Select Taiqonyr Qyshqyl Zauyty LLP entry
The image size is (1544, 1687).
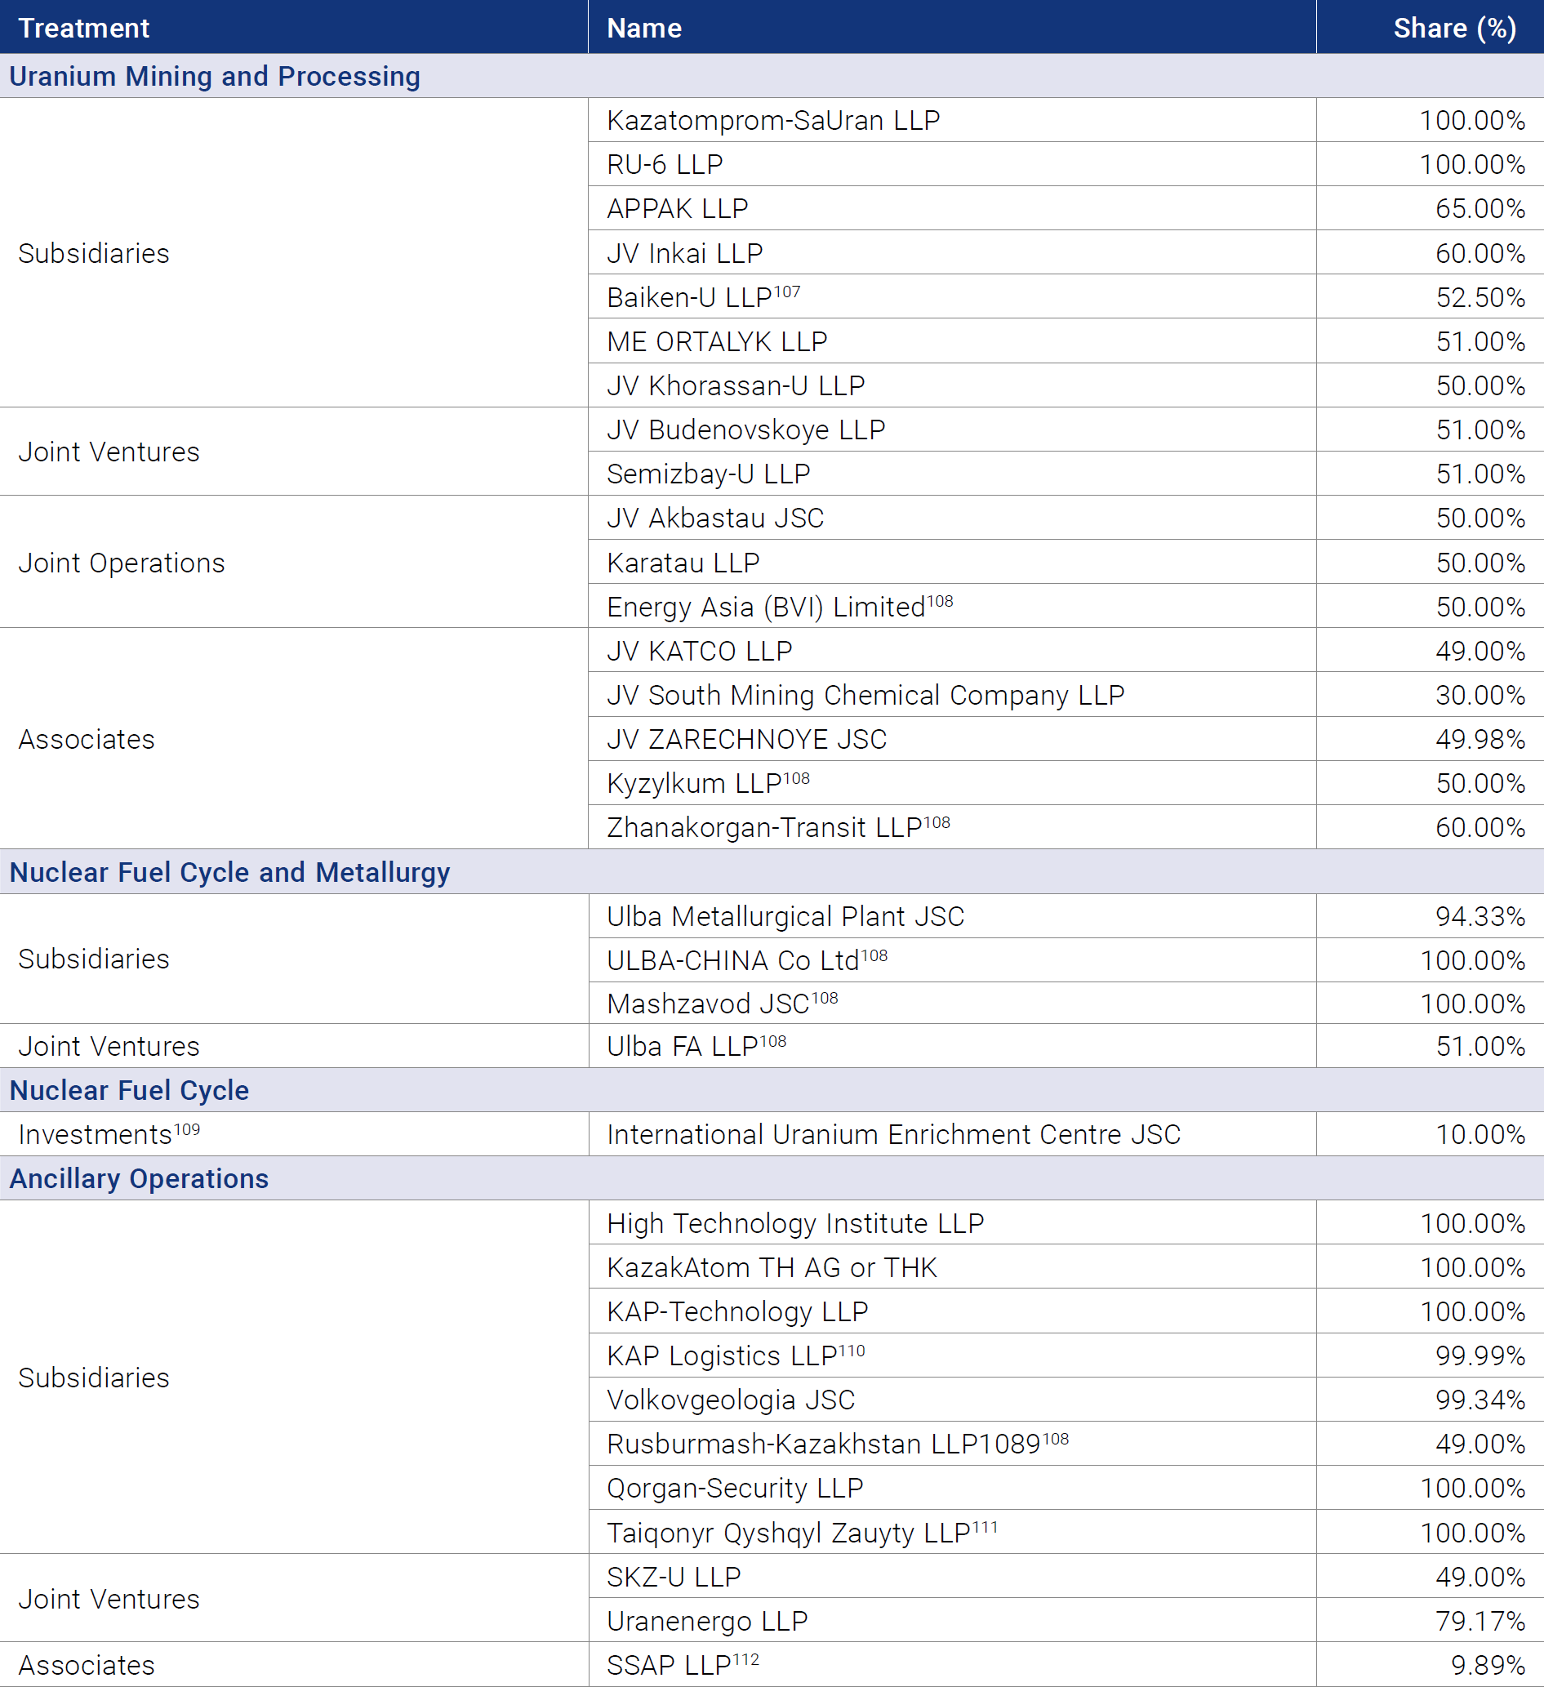[802, 1532]
